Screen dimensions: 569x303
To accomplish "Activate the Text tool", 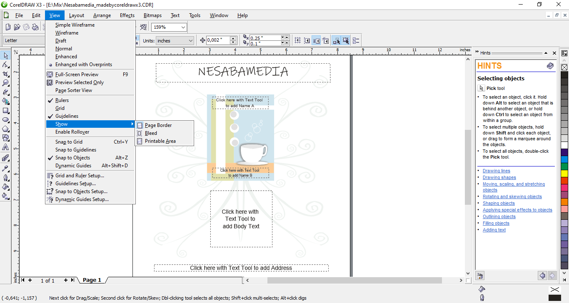I will pyautogui.click(x=6, y=147).
